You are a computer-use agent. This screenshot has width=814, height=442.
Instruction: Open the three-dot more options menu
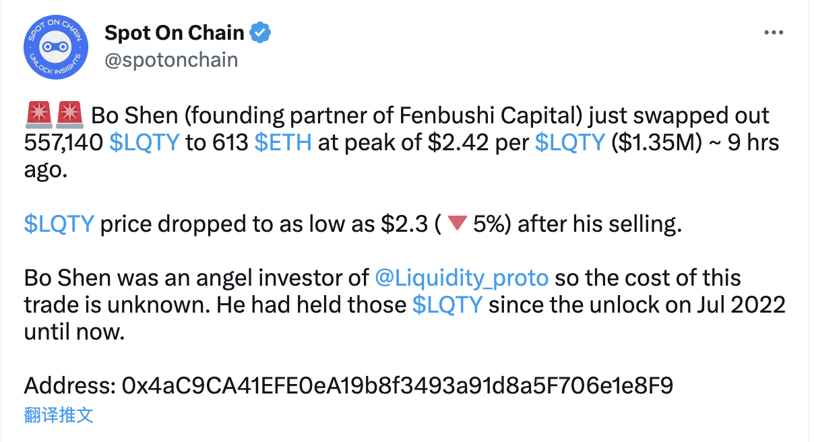pos(774,32)
